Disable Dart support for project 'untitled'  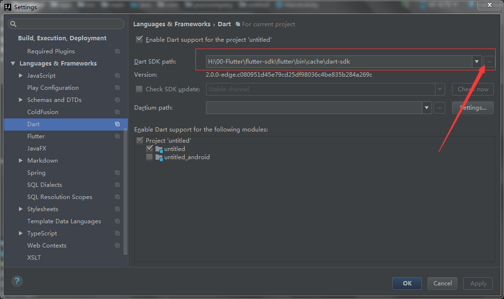coord(139,40)
